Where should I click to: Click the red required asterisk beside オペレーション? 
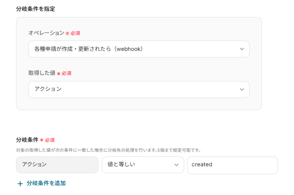(67, 34)
